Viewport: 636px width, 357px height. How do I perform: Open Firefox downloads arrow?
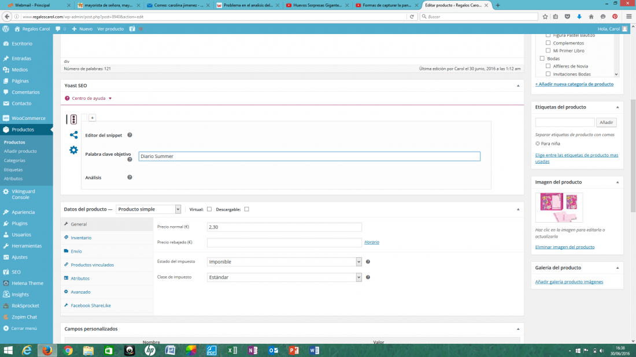click(x=579, y=17)
